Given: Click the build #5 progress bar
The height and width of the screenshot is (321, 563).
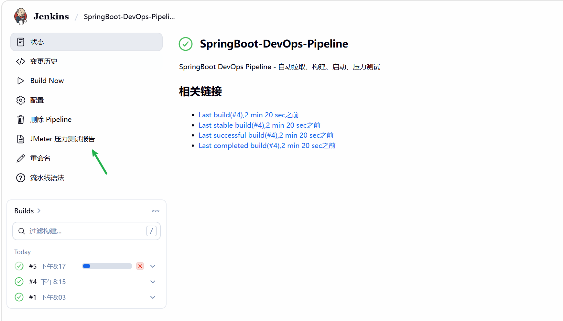Looking at the screenshot, I should (x=107, y=266).
